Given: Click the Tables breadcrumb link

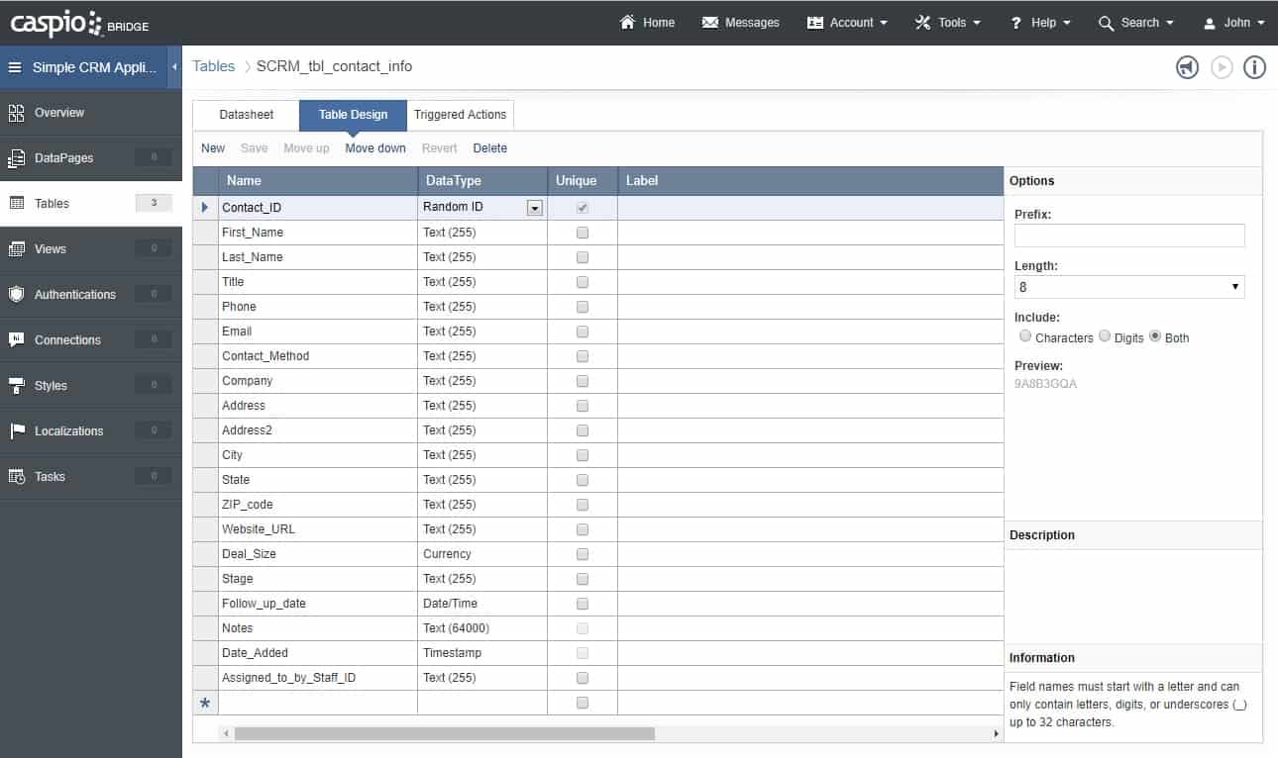Looking at the screenshot, I should (x=214, y=66).
